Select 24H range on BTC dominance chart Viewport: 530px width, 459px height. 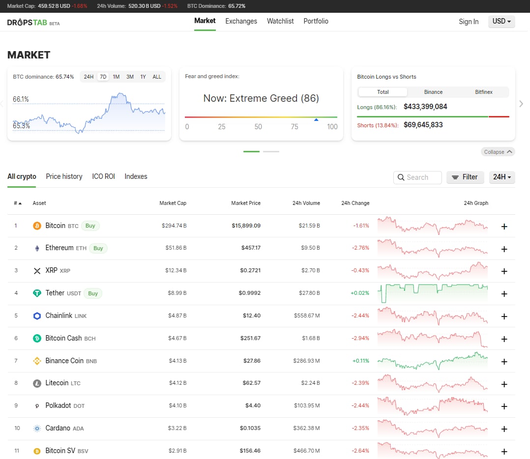coord(88,77)
